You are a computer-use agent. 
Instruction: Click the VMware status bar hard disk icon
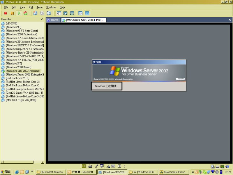[x=213, y=167]
